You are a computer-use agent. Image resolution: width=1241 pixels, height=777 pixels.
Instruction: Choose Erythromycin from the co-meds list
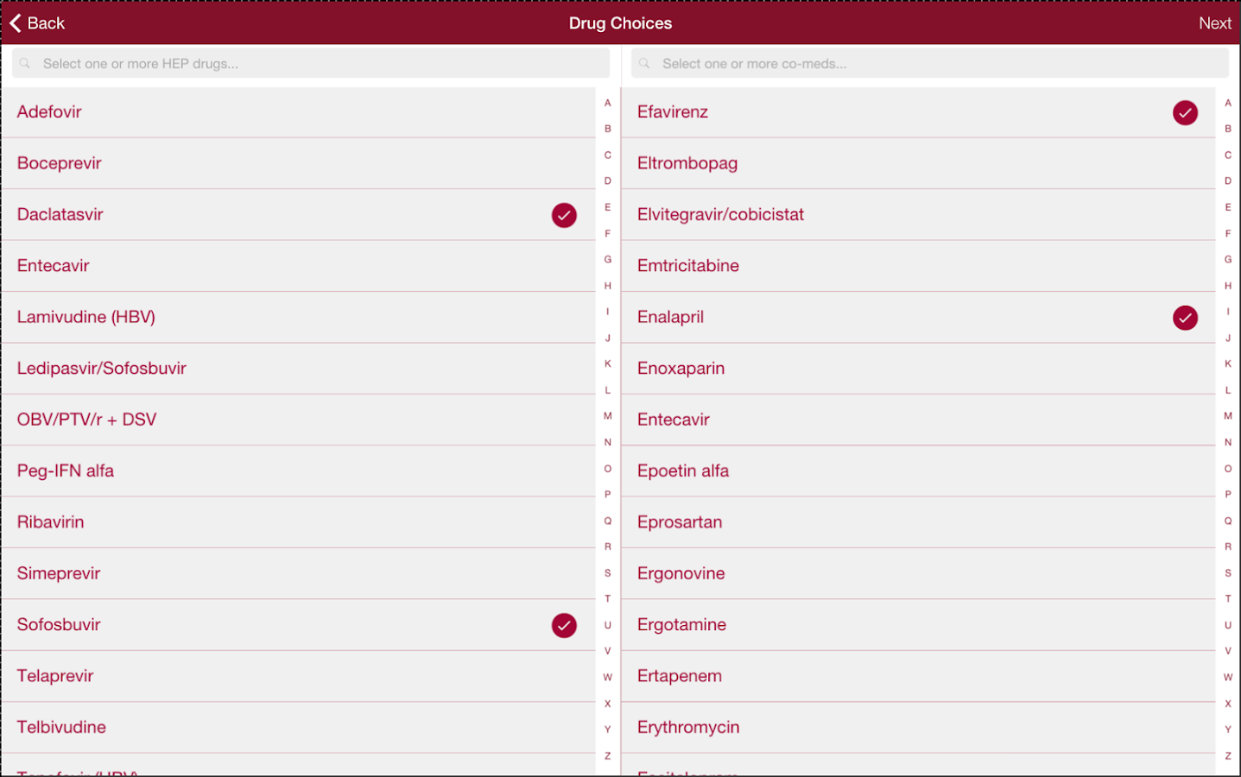tap(688, 728)
